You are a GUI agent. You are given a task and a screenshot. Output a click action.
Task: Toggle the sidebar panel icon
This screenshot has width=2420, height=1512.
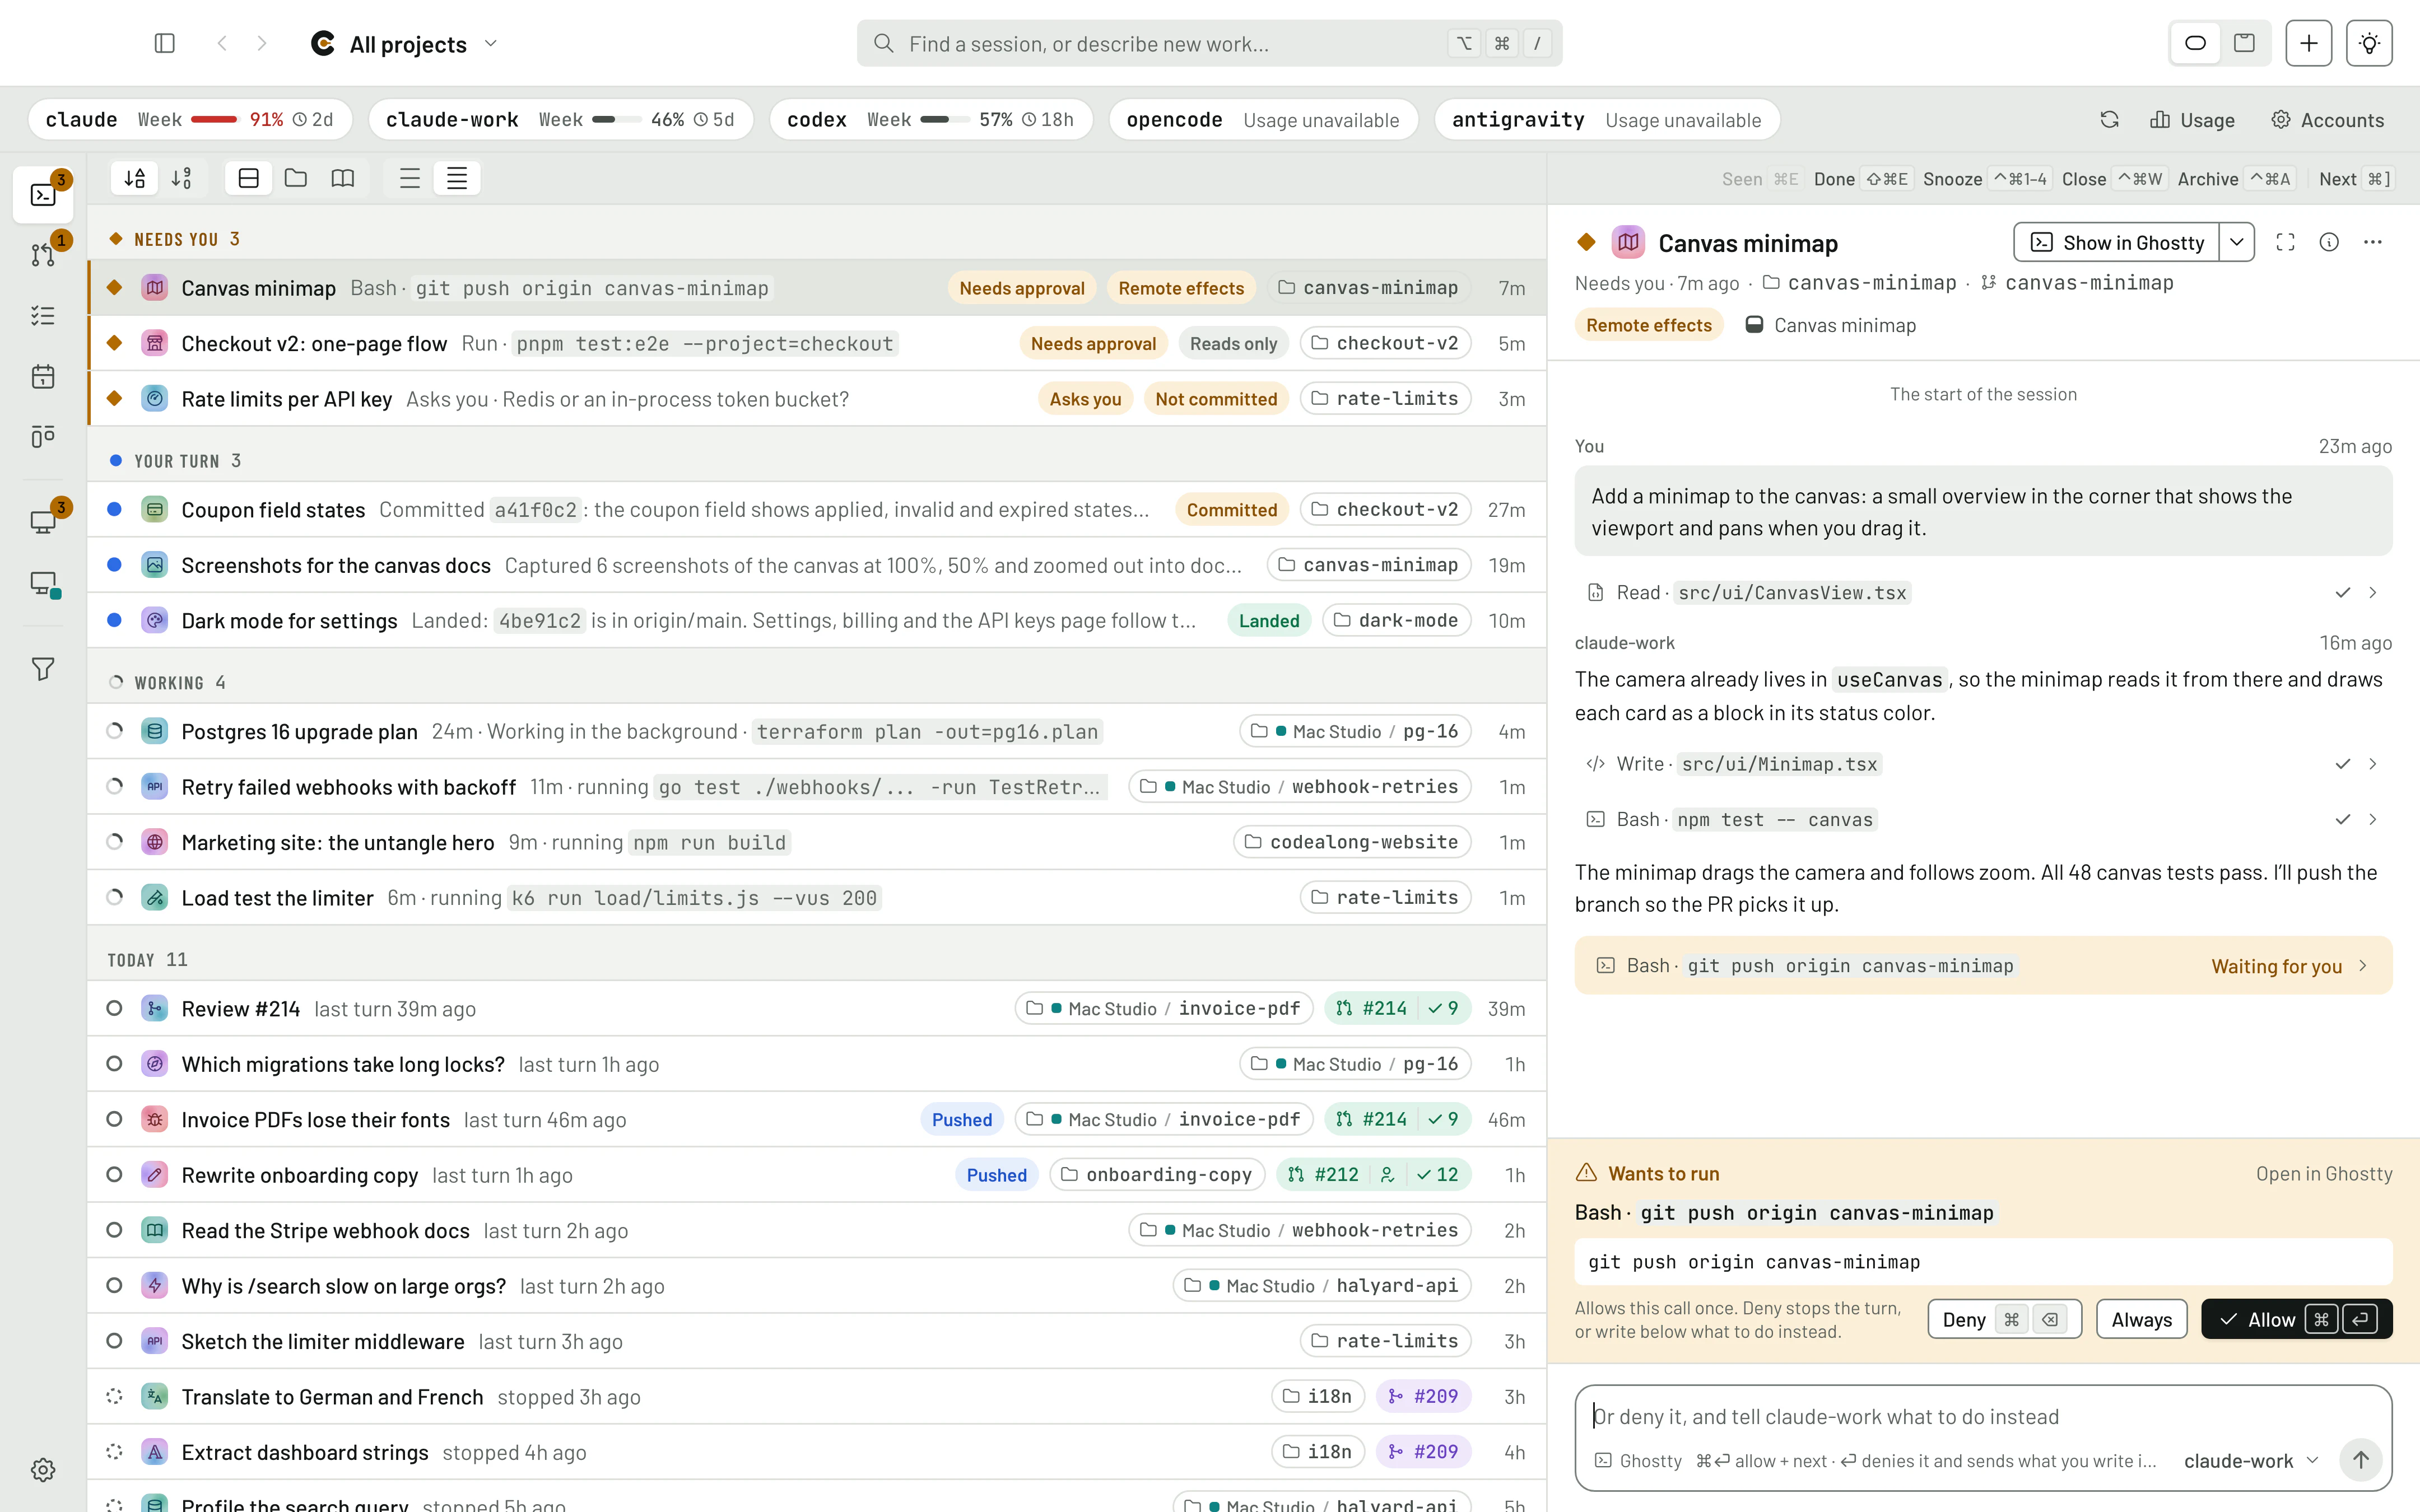pyautogui.click(x=165, y=43)
